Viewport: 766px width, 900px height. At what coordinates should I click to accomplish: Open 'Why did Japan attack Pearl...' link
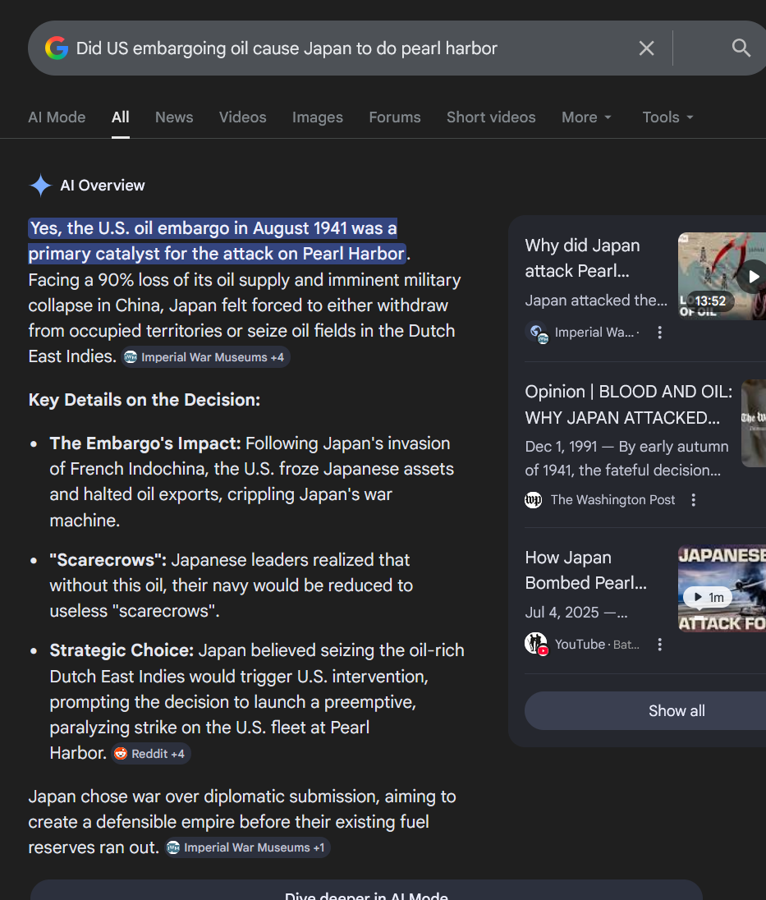(x=582, y=258)
